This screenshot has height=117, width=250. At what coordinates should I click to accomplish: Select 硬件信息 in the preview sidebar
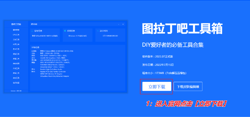(x=16, y=30)
